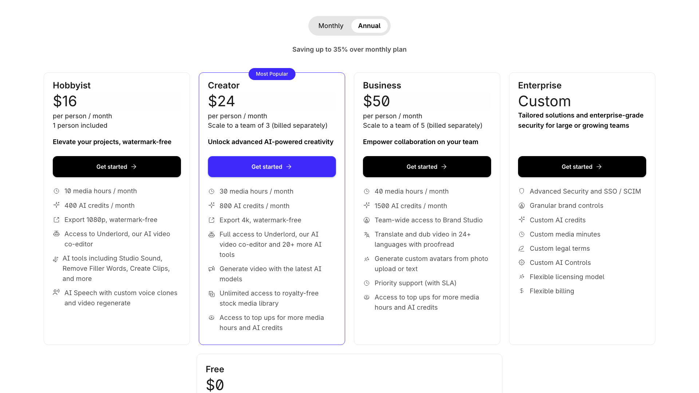
Task: Click the avatar icon beside Generate custom avatars
Action: coord(367,259)
